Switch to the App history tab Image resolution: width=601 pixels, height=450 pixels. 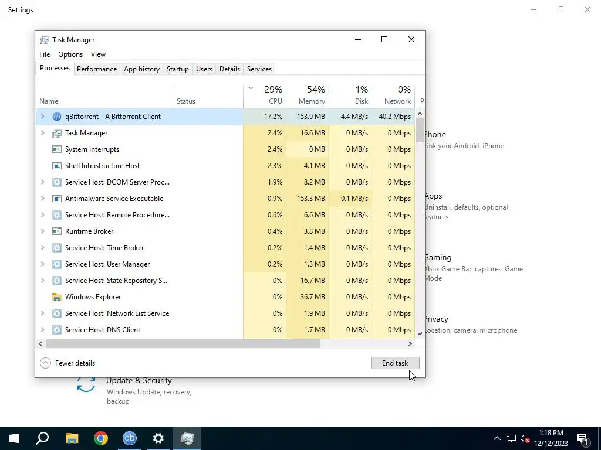(141, 69)
